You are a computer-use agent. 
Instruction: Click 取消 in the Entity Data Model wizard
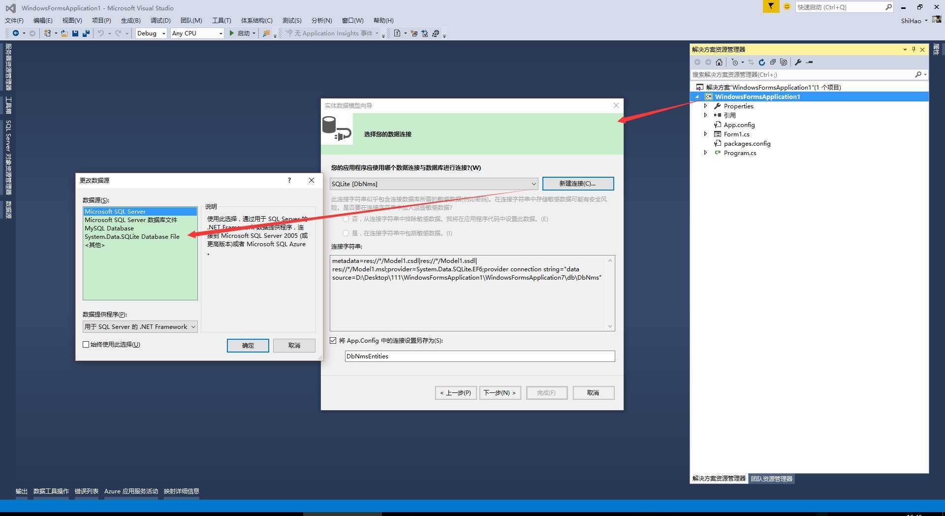tap(594, 393)
